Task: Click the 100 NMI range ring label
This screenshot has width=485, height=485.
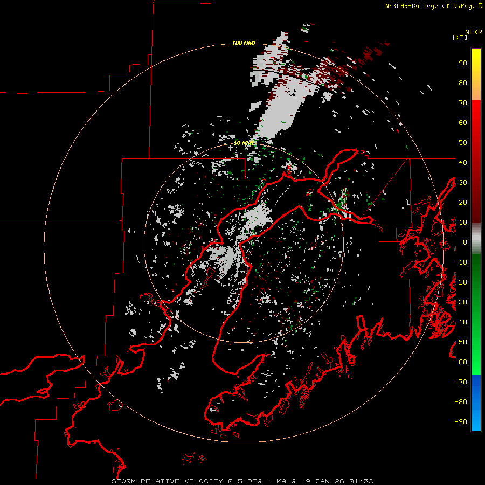Action: coord(244,43)
